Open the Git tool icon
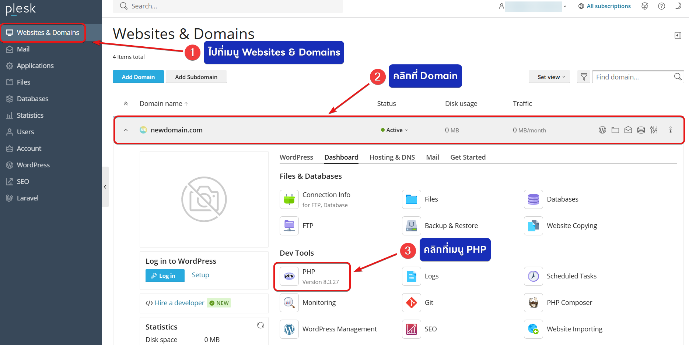The image size is (689, 345). tap(411, 303)
